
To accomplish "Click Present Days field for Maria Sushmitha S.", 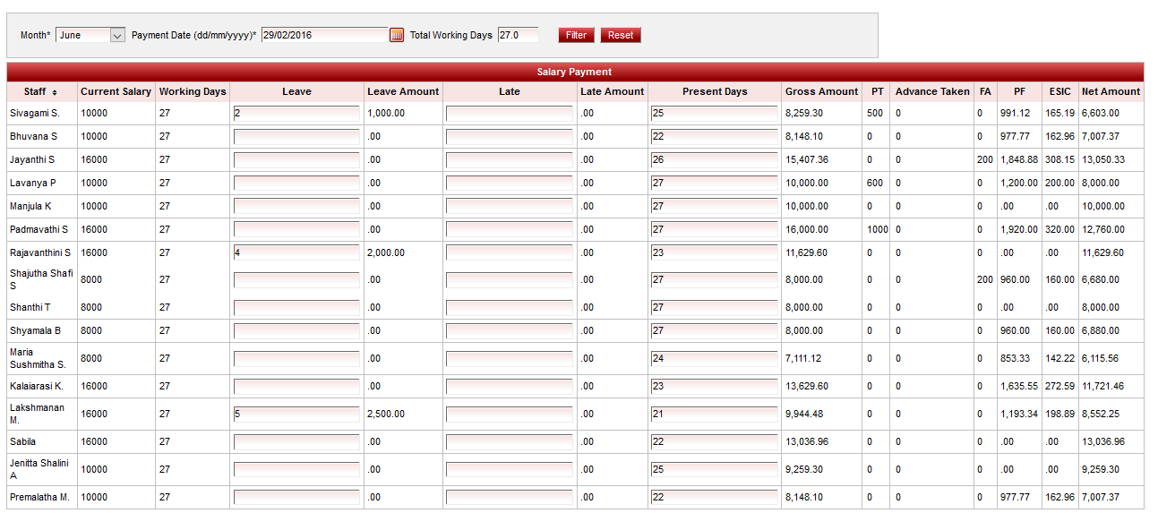I will 714,359.
